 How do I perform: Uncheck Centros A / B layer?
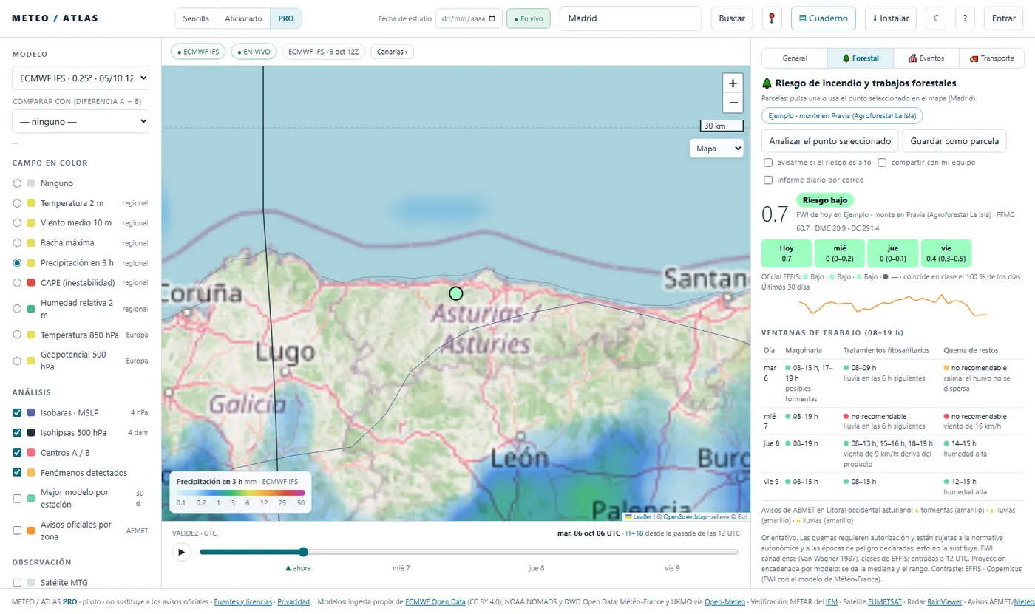point(17,452)
